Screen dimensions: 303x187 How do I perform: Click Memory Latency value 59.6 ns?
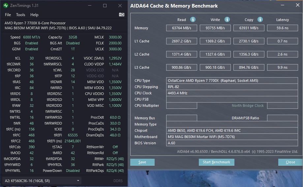tap(282, 28)
